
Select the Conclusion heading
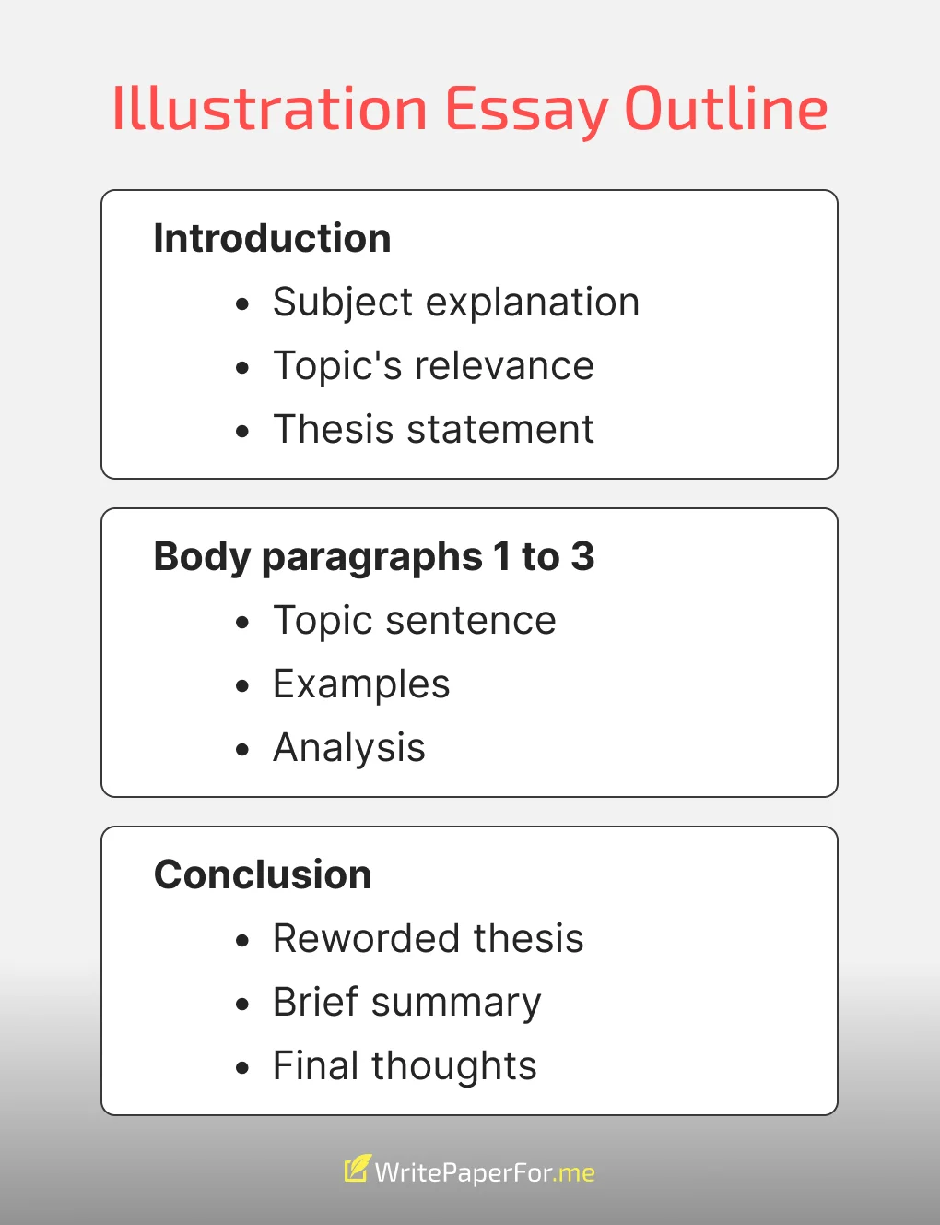point(263,874)
